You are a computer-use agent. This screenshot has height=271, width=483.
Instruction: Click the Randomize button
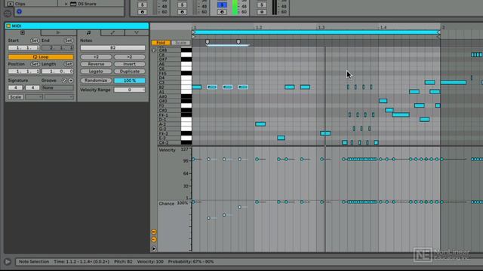coord(96,81)
